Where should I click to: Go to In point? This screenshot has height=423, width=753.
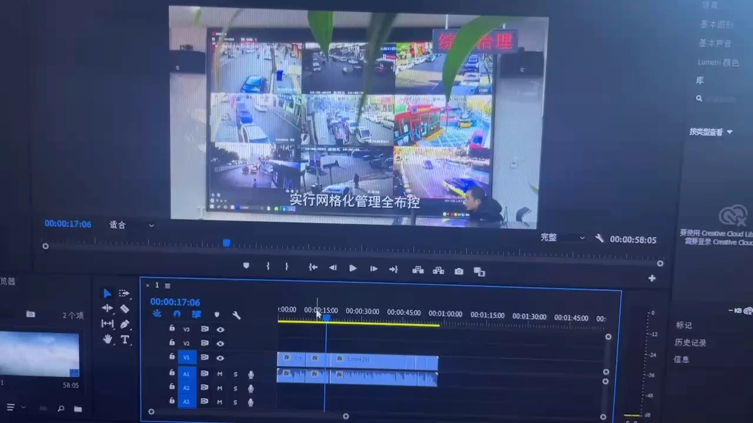[x=313, y=267]
